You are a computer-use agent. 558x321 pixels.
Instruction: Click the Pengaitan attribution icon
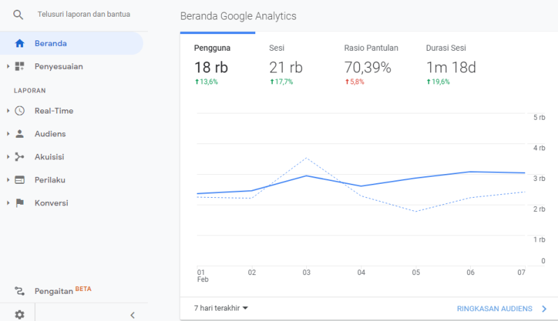click(x=20, y=291)
